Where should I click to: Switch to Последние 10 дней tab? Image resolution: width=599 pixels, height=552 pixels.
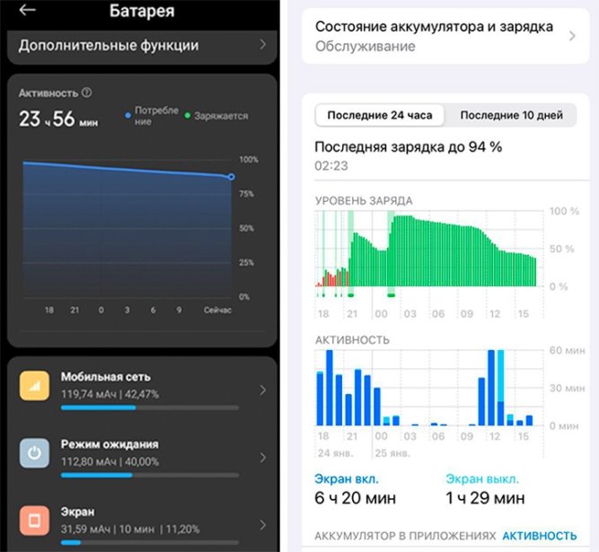[511, 115]
